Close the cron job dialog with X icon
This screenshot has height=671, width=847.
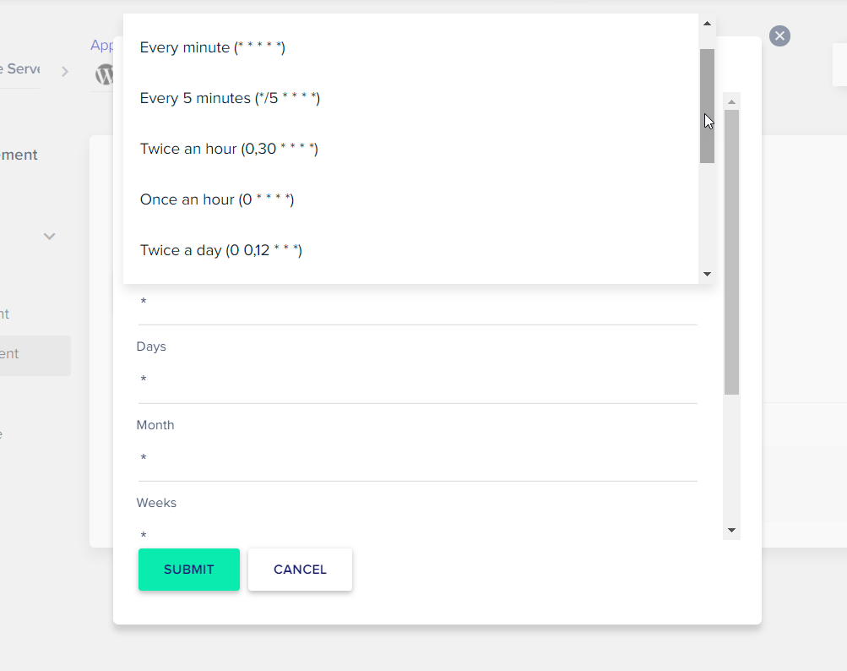tap(779, 36)
